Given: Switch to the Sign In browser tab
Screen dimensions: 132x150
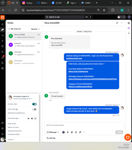Looking at the screenshot, I should point(72,3).
